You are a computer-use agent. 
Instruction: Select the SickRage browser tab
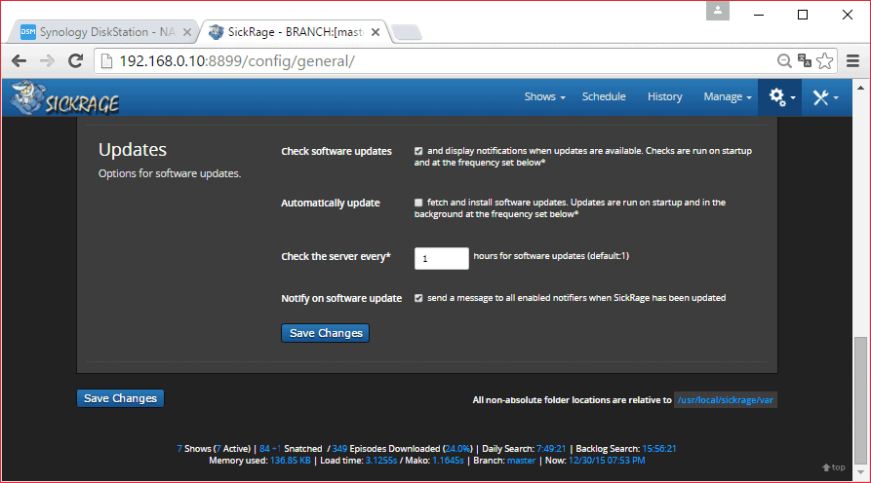[296, 32]
